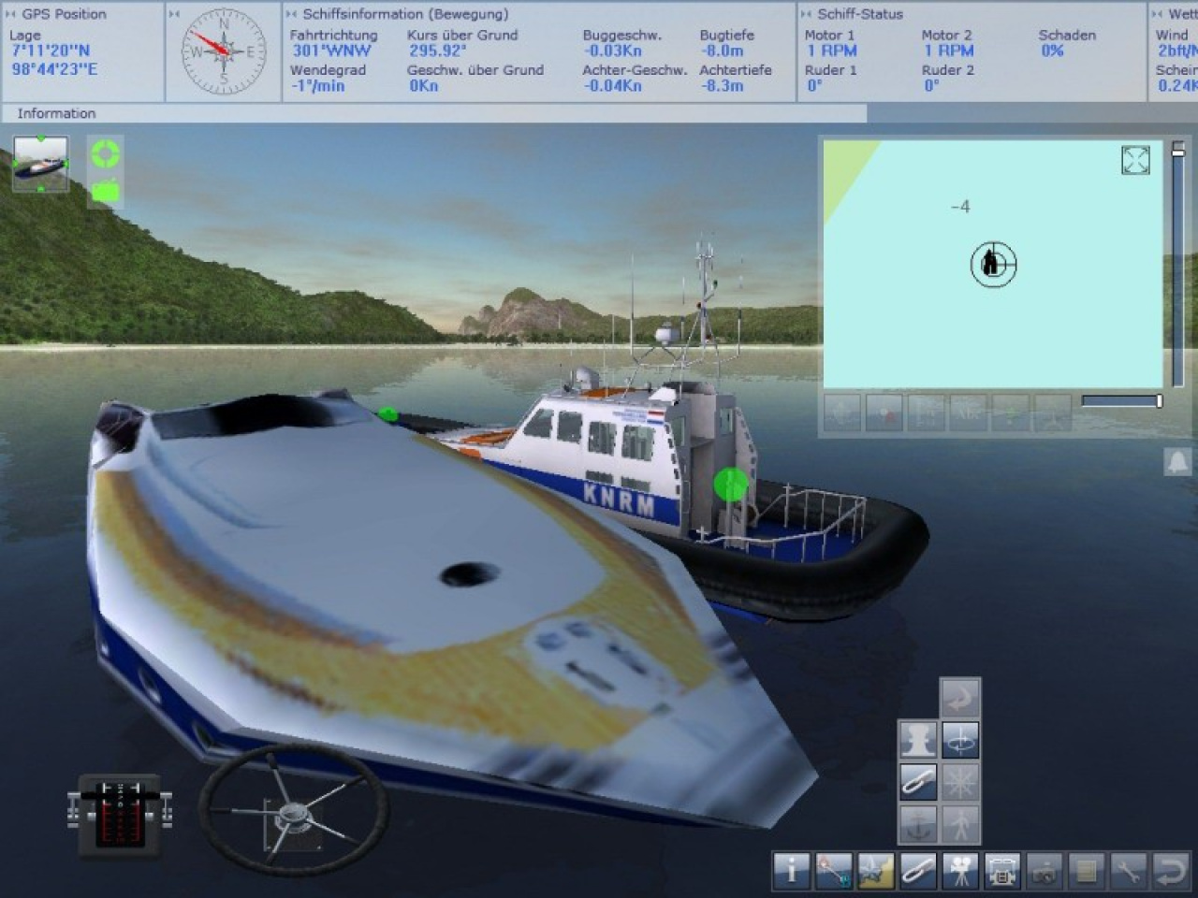Click the Fahrtrichtung value 301°WNW
Screen dimensions: 1198x898
tap(331, 51)
